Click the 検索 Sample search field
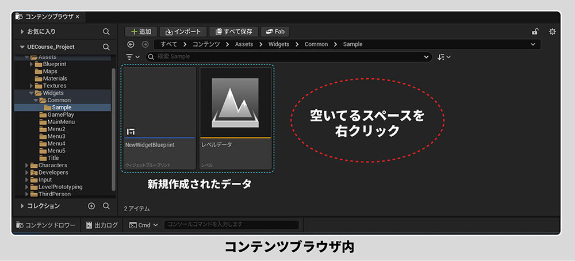Screen dimensions: 575x261 pyautogui.click(x=287, y=57)
